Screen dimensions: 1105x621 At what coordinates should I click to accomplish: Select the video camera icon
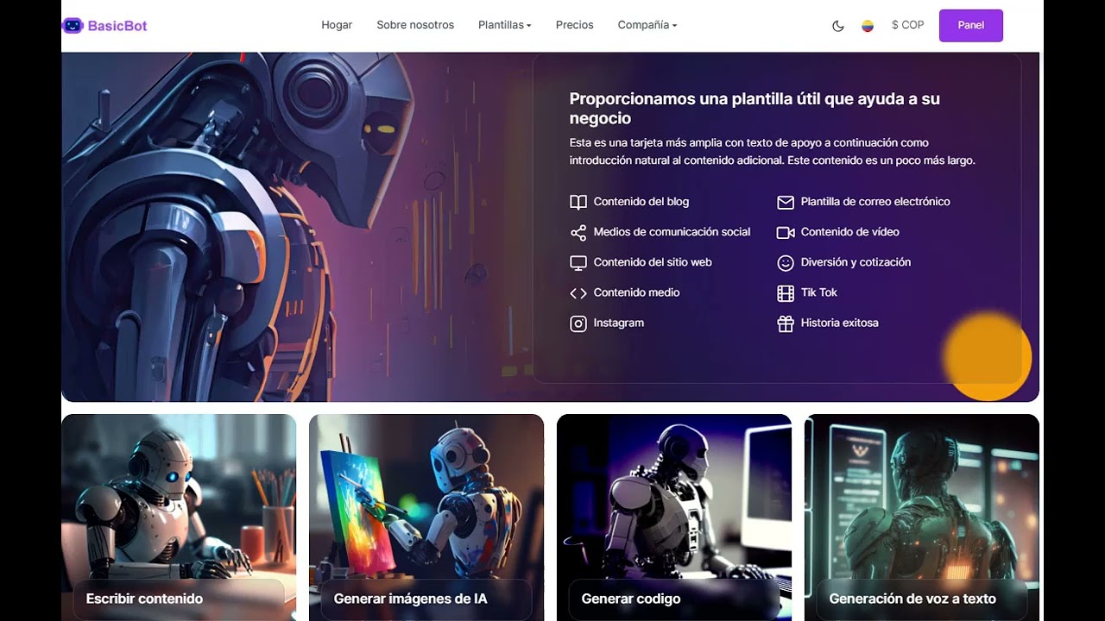point(786,232)
